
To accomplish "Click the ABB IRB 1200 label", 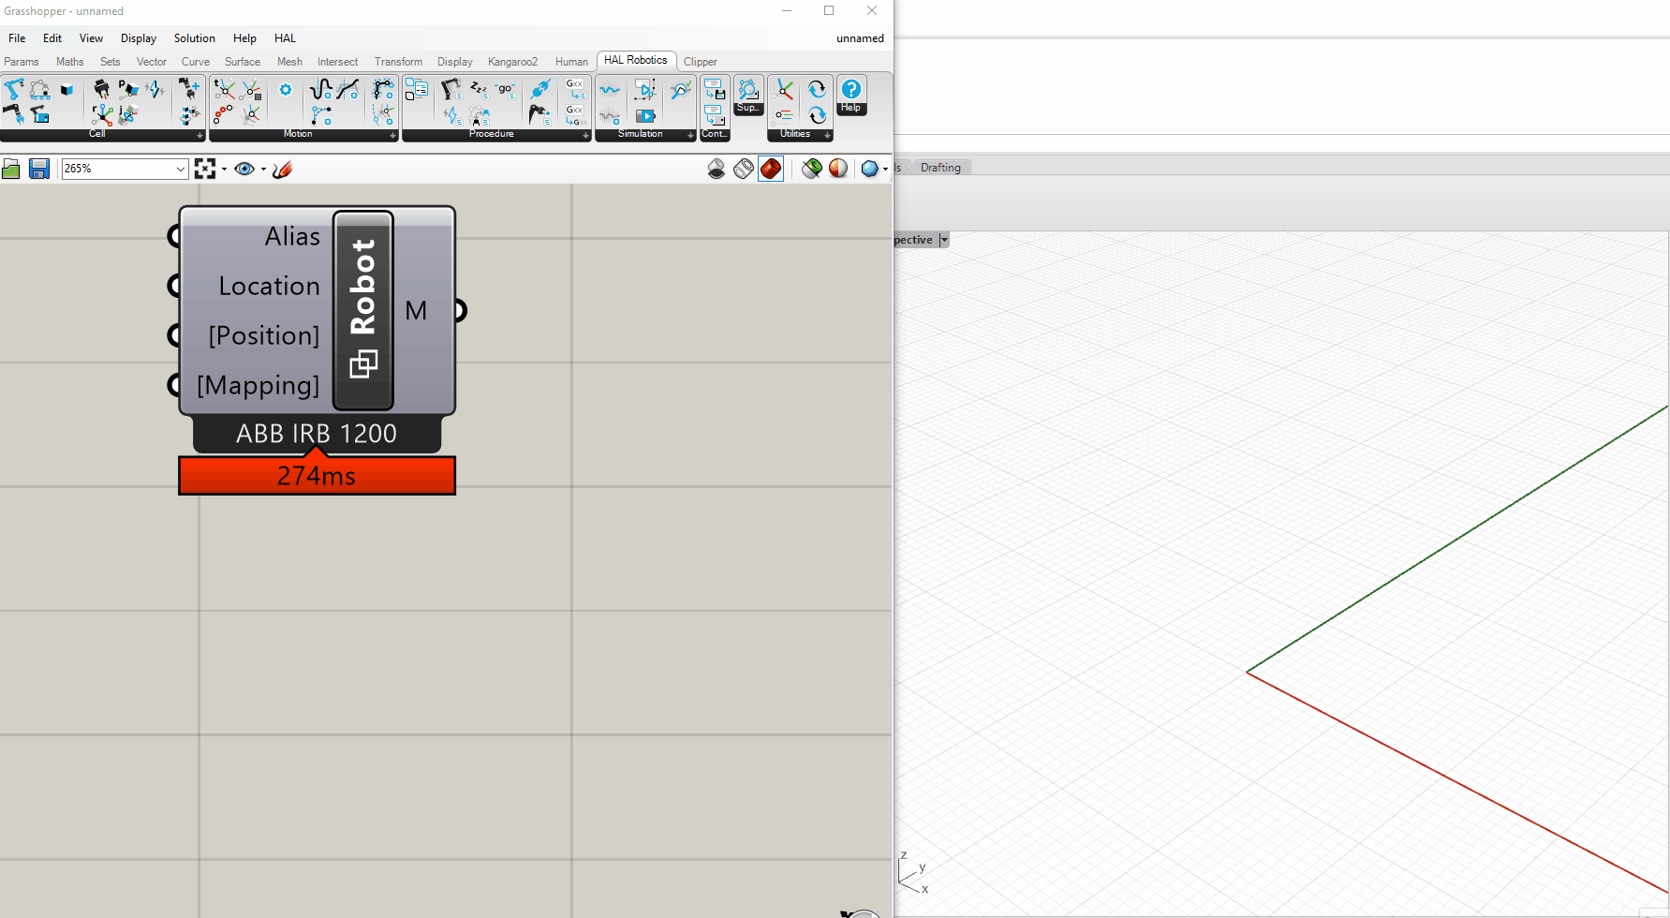I will click(x=317, y=434).
